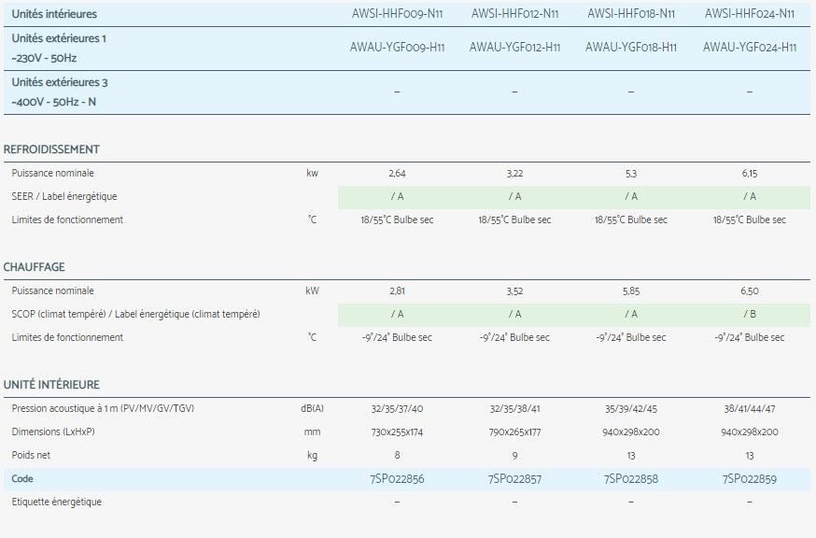Select the dimensions value 730x255x174

(x=398, y=432)
